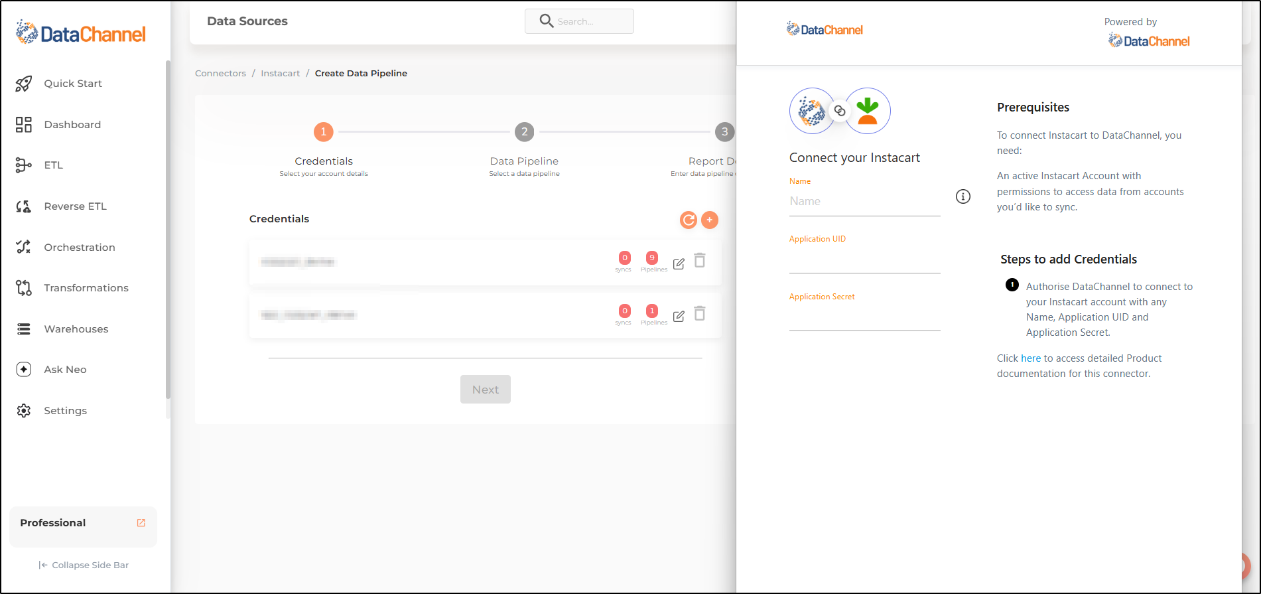Click the Ask Neo sparkle icon

(x=24, y=370)
